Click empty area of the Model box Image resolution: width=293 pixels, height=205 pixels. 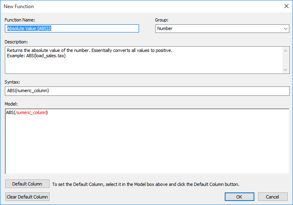[146, 146]
